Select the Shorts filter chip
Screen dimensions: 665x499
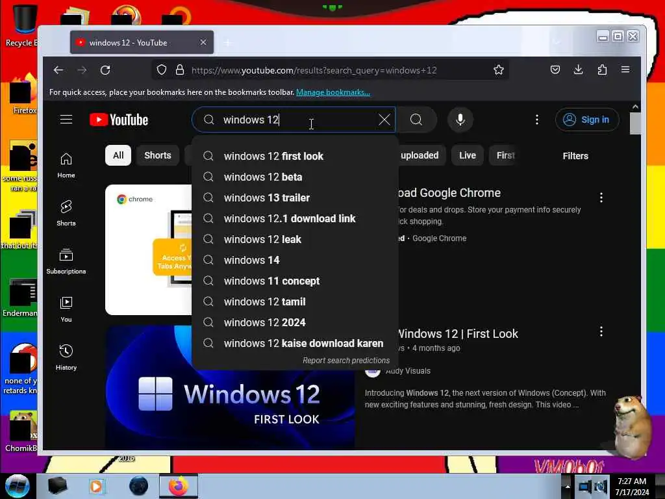click(x=157, y=155)
